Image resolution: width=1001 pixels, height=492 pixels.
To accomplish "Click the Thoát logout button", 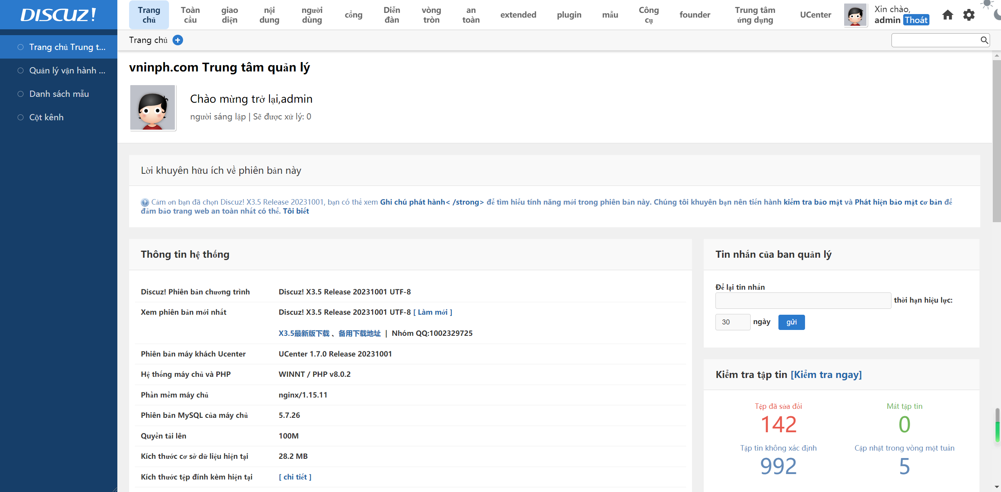I will tap(916, 20).
